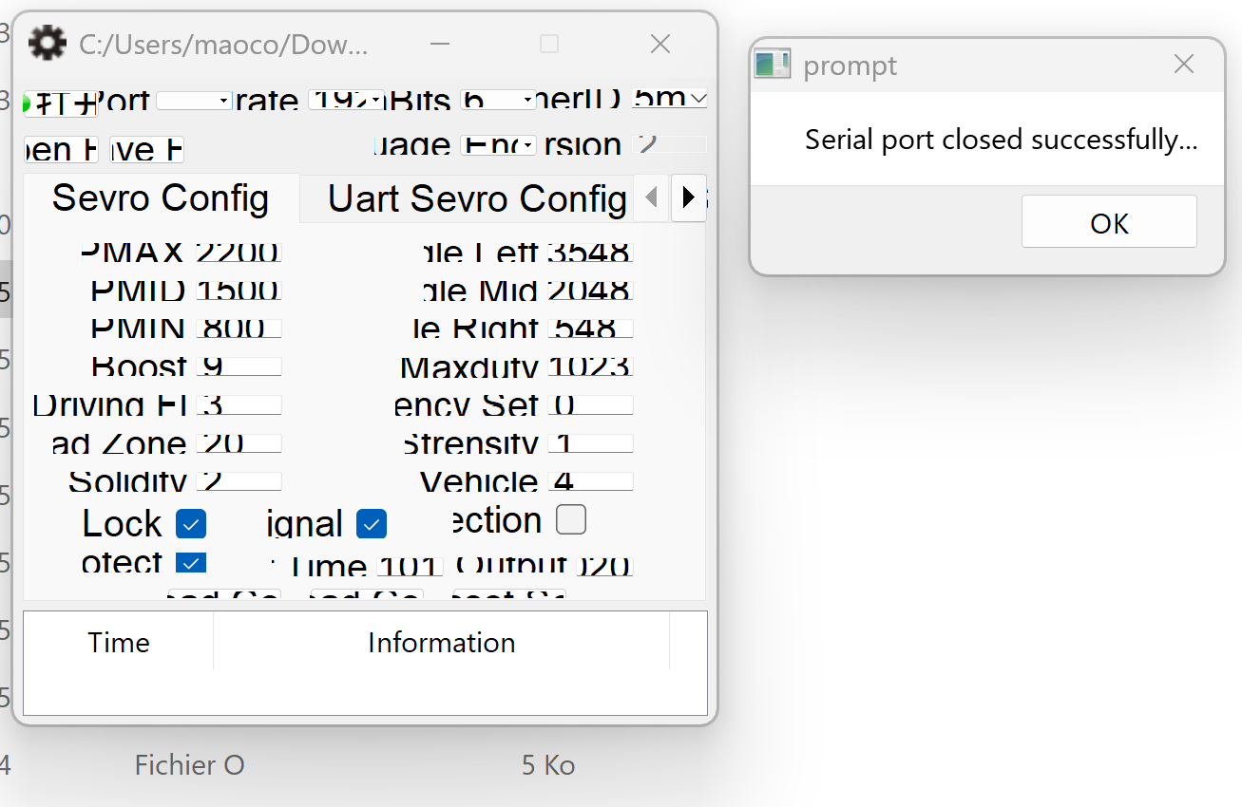Click the Maxduty field showing 1023
Image resolution: width=1242 pixels, height=807 pixels.
pos(590,366)
